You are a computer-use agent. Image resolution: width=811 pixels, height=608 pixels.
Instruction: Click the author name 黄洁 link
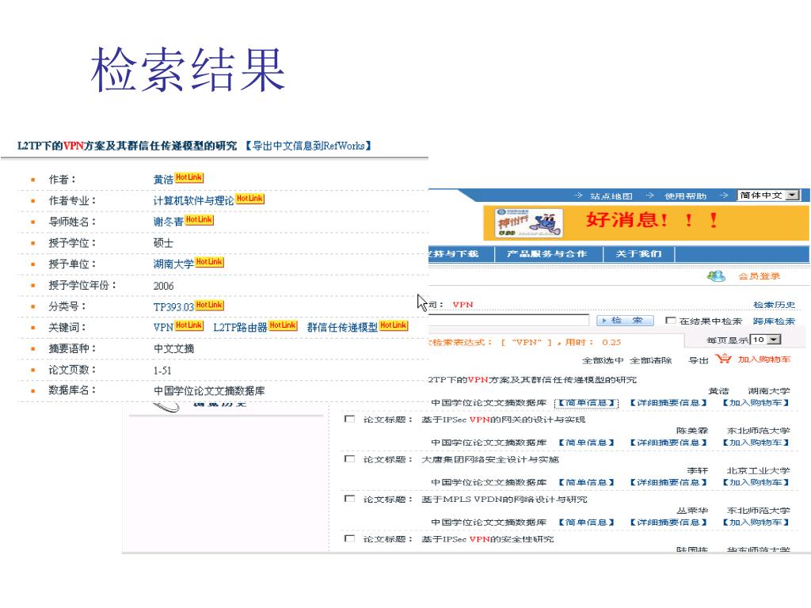coord(163,180)
